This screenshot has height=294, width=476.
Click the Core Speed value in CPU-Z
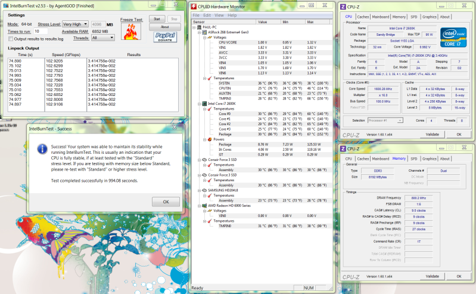coord(383,89)
